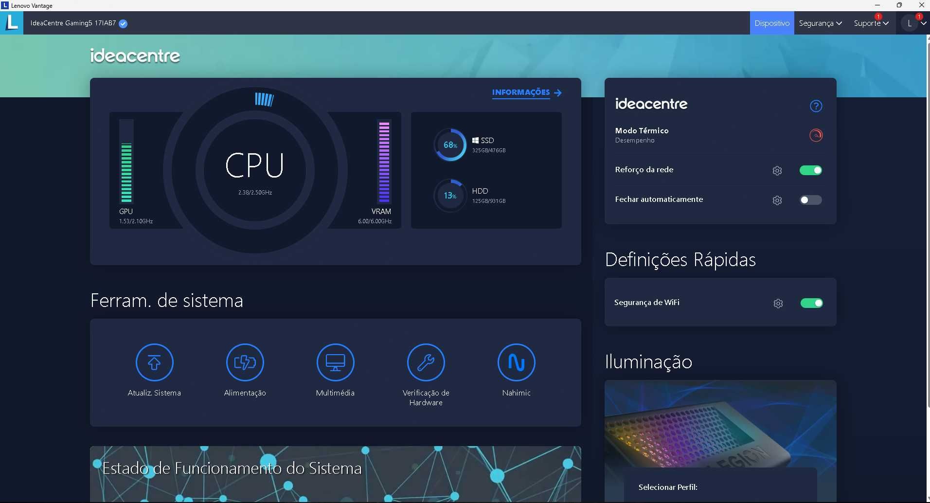Open the INFORMAÇÕES link
The width and height of the screenshot is (930, 503).
(x=527, y=92)
